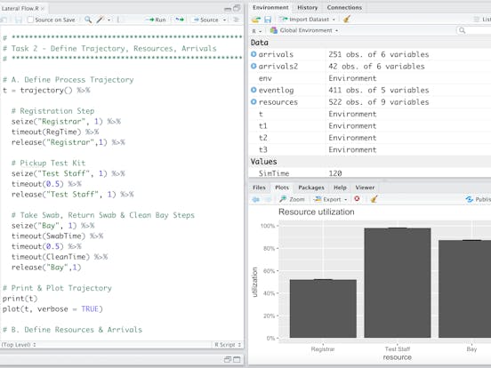
Task: Open the code tools magic wand
Action: coord(101,20)
